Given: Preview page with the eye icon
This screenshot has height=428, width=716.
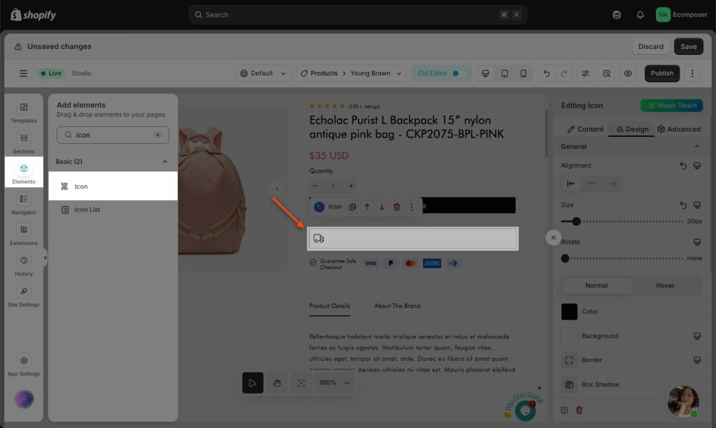Looking at the screenshot, I should tap(628, 73).
